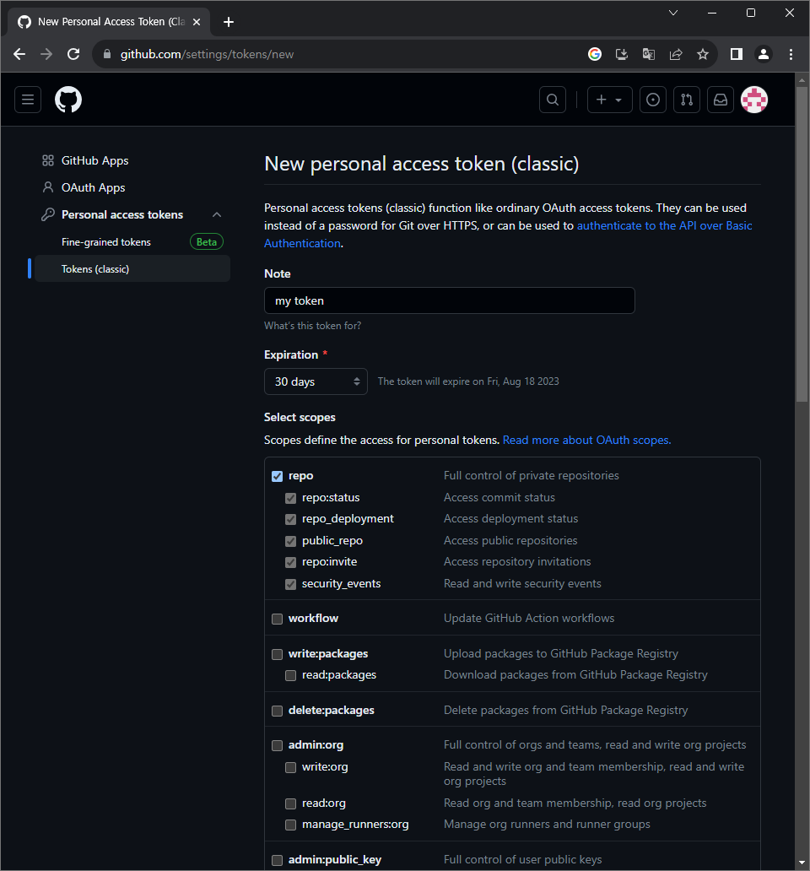Click the scrollbar down arrow
Screen dimensions: 810x871
(x=802, y=863)
